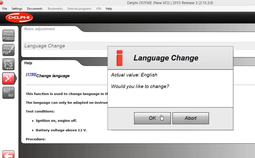Open the Help menu

pyautogui.click(x=109, y=8)
